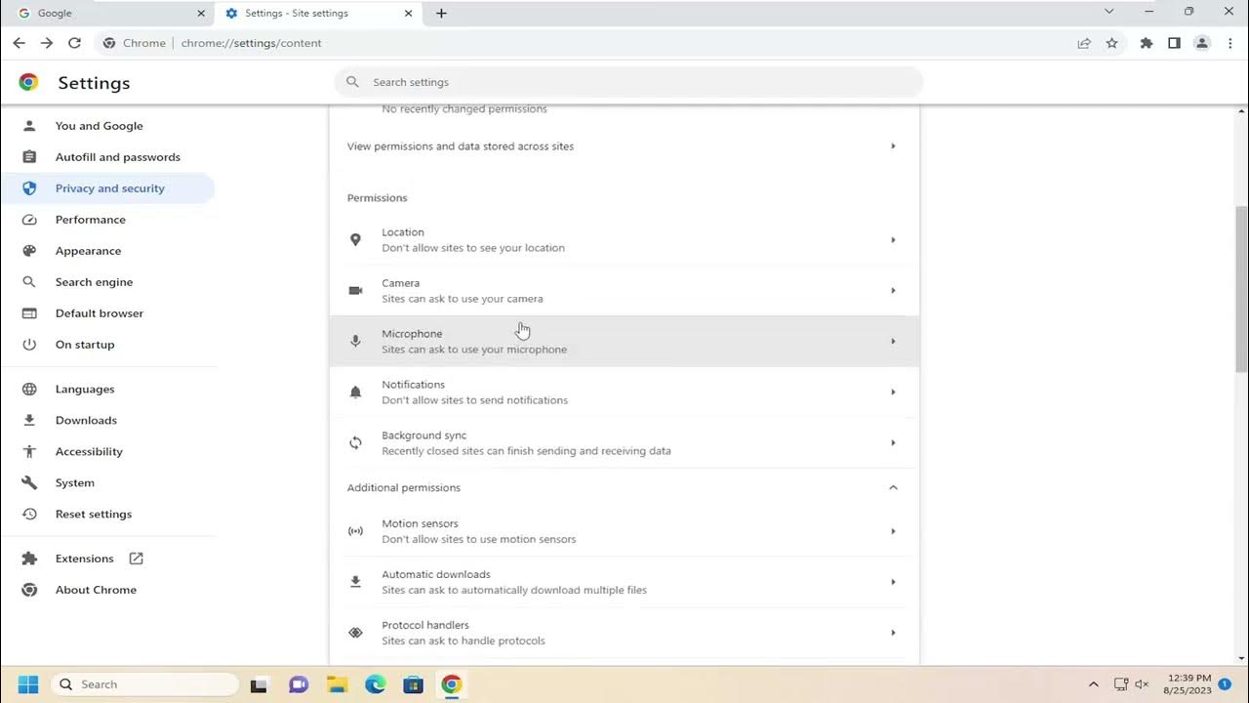Click the arrow on the Automatic downloads row
The height and width of the screenshot is (703, 1249).
(893, 582)
